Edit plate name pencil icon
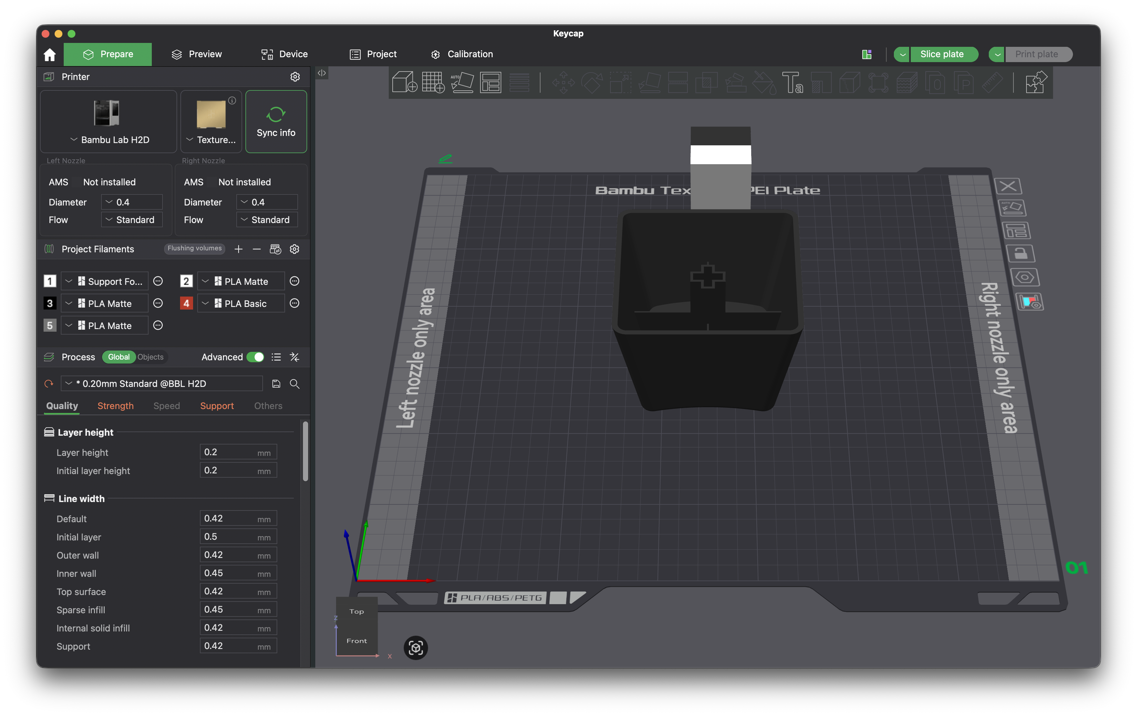Viewport: 1137px width, 716px height. pos(445,159)
